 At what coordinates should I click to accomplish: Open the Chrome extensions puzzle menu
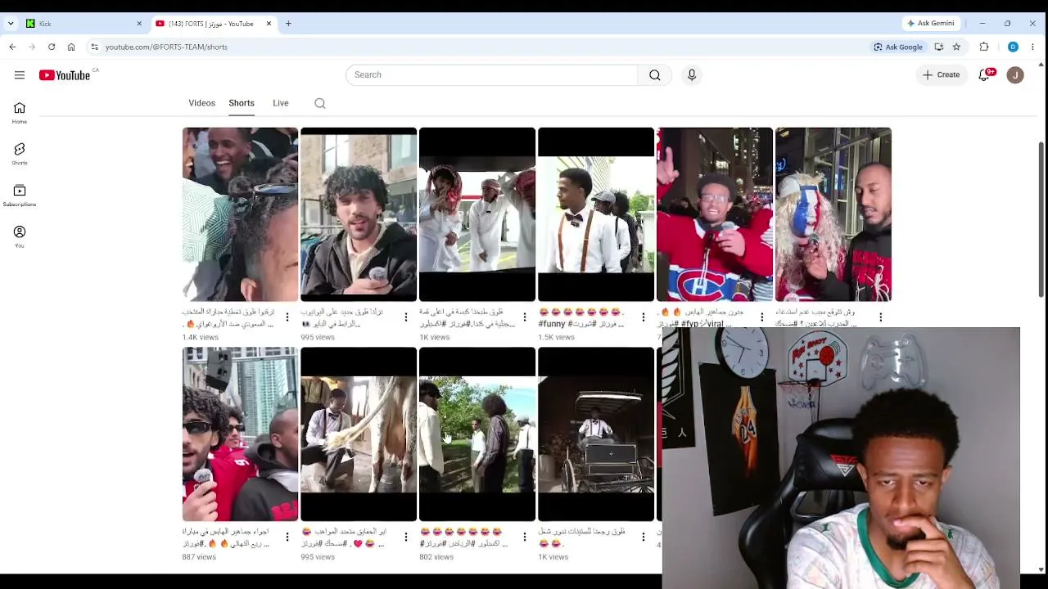tap(984, 47)
